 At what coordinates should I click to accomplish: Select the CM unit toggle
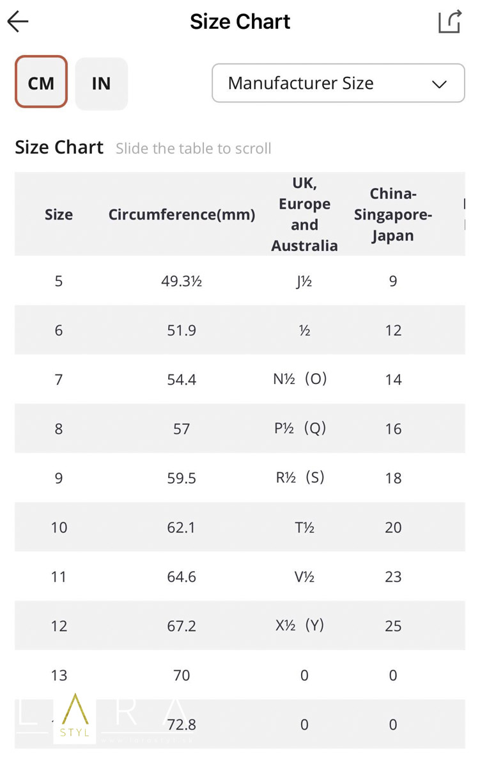pyautogui.click(x=41, y=83)
